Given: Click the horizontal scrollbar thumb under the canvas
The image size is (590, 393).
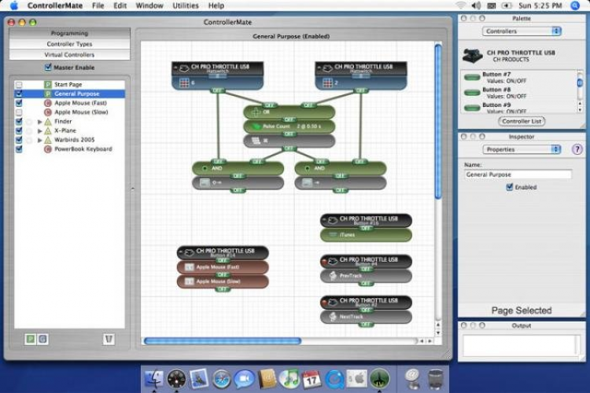Looking at the screenshot, I should pos(223,340).
